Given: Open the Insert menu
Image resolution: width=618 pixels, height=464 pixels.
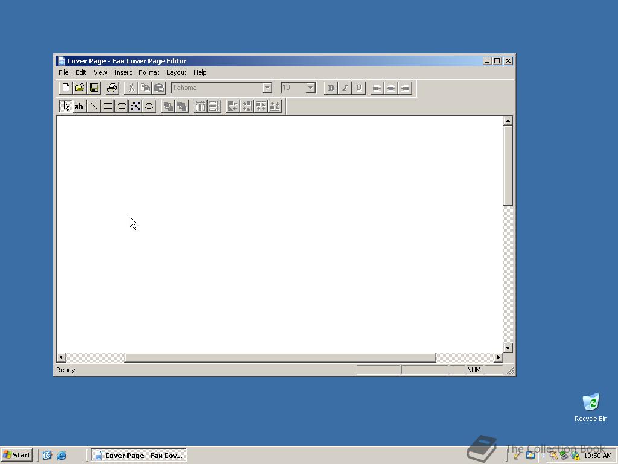Looking at the screenshot, I should point(123,72).
